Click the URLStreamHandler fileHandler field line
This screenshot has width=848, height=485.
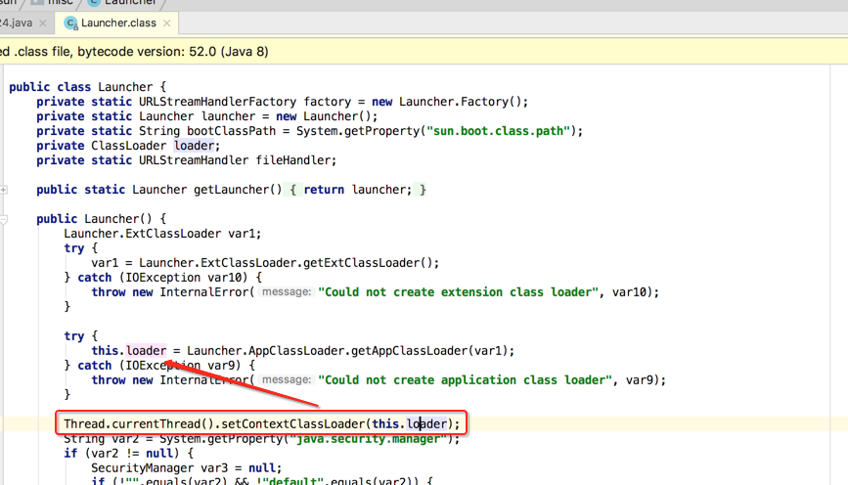click(187, 160)
